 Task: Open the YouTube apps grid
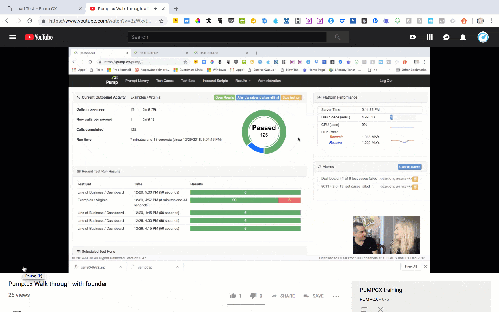click(429, 37)
